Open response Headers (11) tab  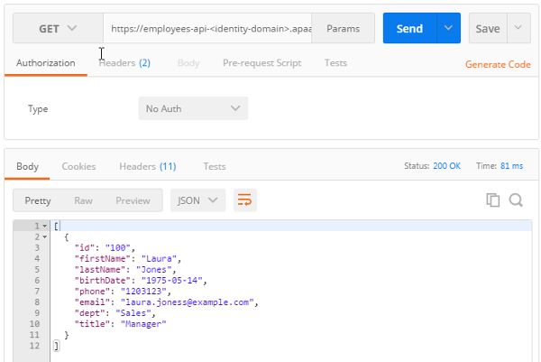coord(148,166)
